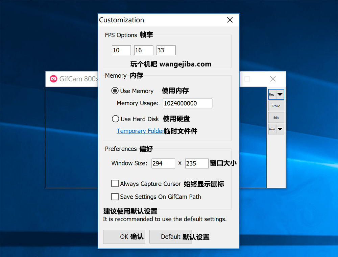Viewport: 338px width, 257px height.
Task: Click the Frame button
Action: 276,106
